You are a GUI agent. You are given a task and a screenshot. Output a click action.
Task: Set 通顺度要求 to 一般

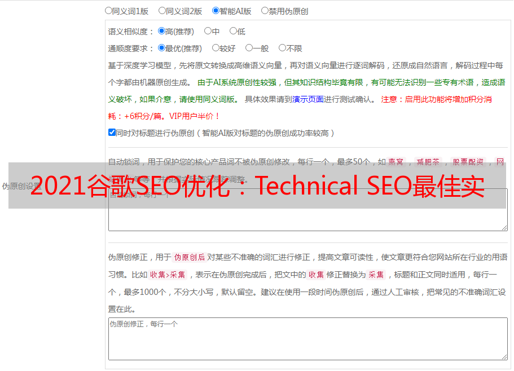tap(249, 48)
